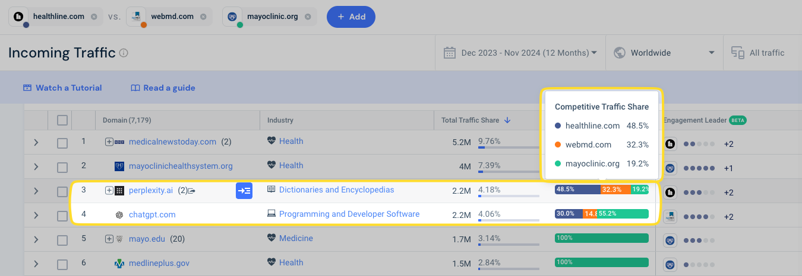
Task: Open chatgpt.com domain link
Action: click(x=152, y=214)
